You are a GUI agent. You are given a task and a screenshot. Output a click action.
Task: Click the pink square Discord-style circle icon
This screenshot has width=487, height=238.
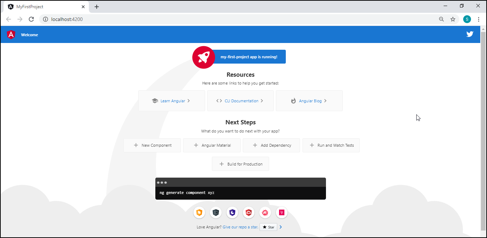282,213
